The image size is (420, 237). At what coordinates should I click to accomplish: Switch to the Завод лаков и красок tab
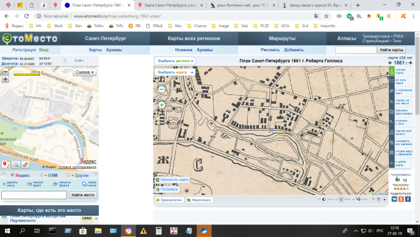(x=315, y=5)
